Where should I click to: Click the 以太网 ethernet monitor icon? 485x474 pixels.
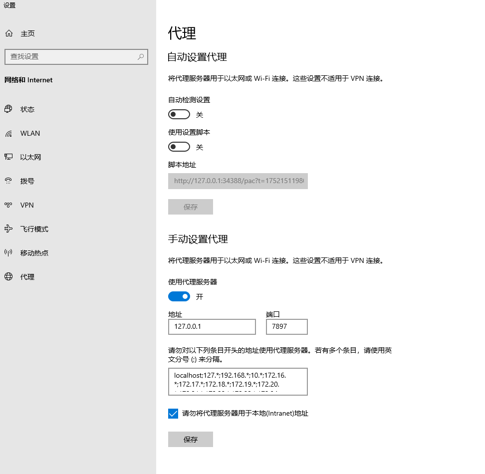8,157
